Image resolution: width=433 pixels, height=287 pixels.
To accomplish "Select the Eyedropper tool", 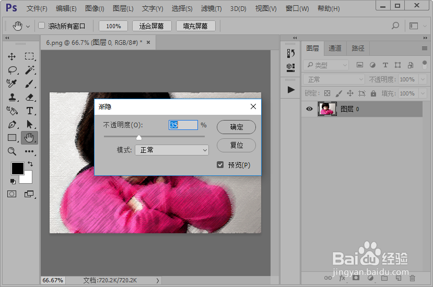I will (11, 83).
